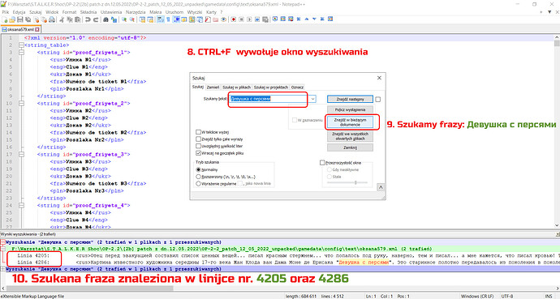Click the Paste toolbar icon
560x299 pixels.
[77, 19]
